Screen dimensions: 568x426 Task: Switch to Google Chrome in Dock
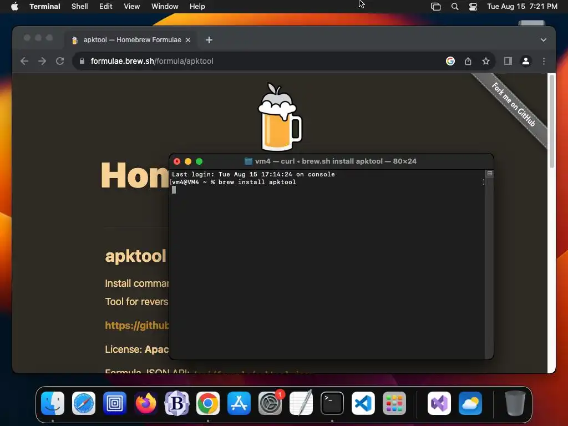coord(208,403)
